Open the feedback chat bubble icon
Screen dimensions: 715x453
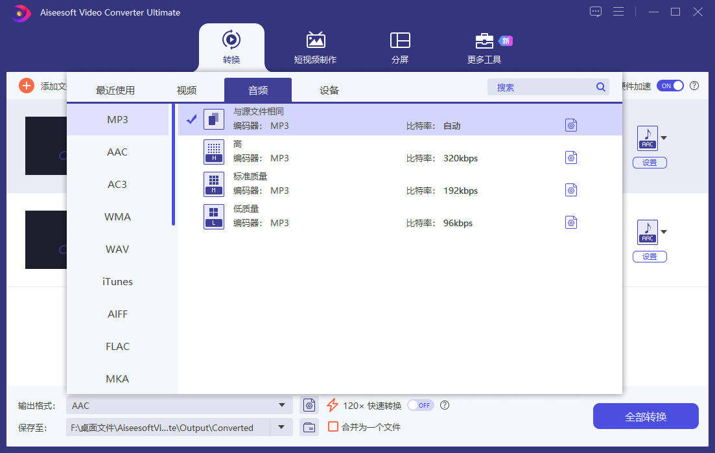point(595,11)
